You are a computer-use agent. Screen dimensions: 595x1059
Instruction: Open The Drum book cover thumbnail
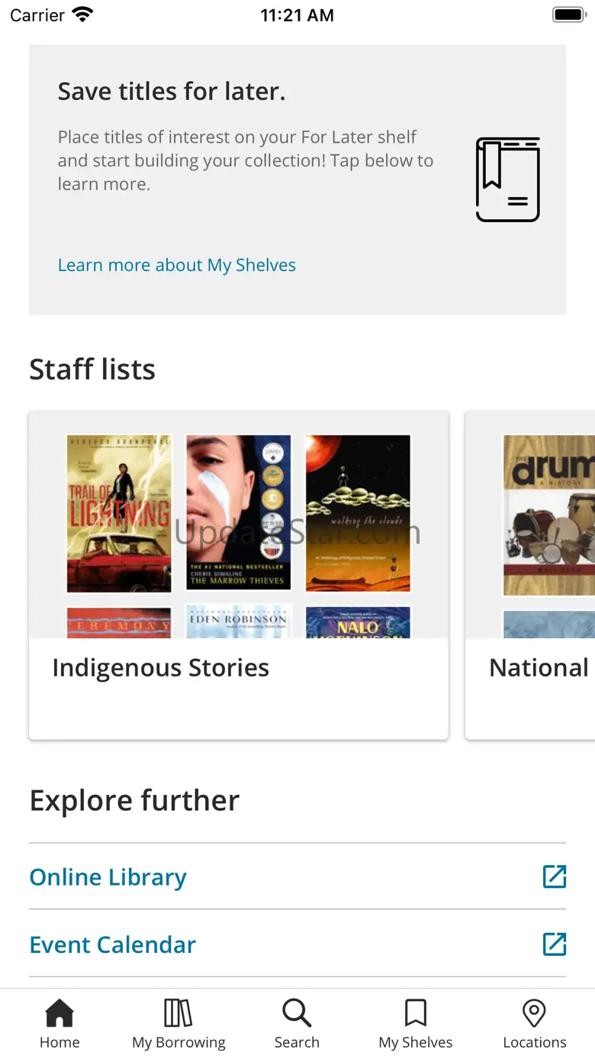point(548,515)
